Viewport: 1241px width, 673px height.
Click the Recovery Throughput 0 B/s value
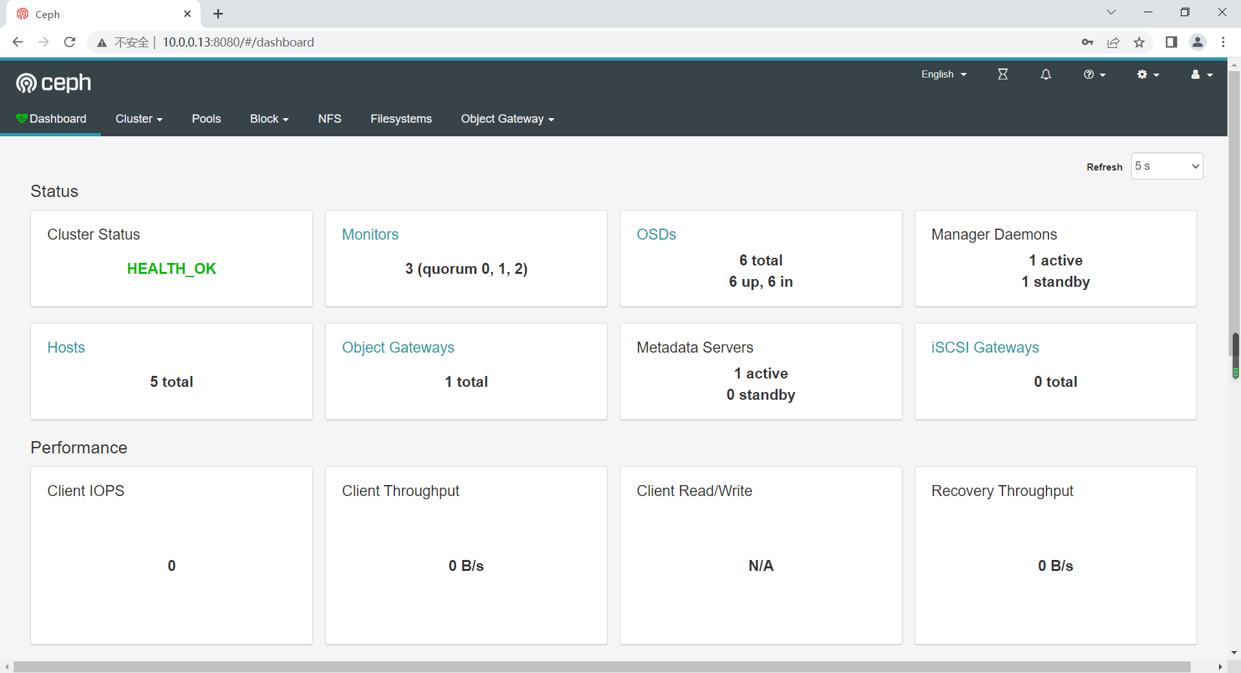(1055, 566)
